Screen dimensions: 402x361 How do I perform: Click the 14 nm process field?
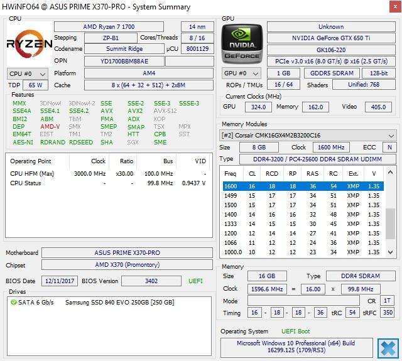tap(197, 27)
